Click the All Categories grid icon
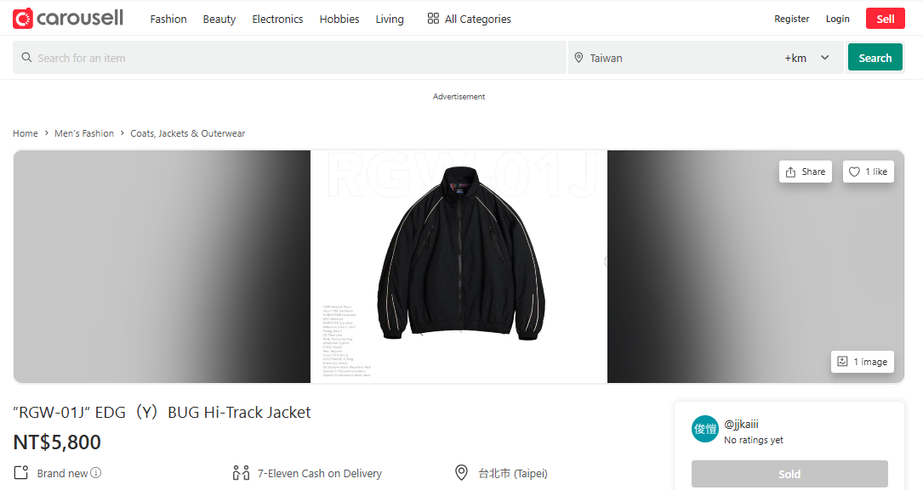 click(x=433, y=19)
